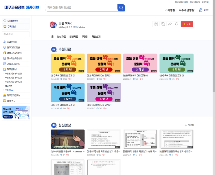
Task: Expand 수업평가(1-2학년군) subcategory
Action: point(13,74)
